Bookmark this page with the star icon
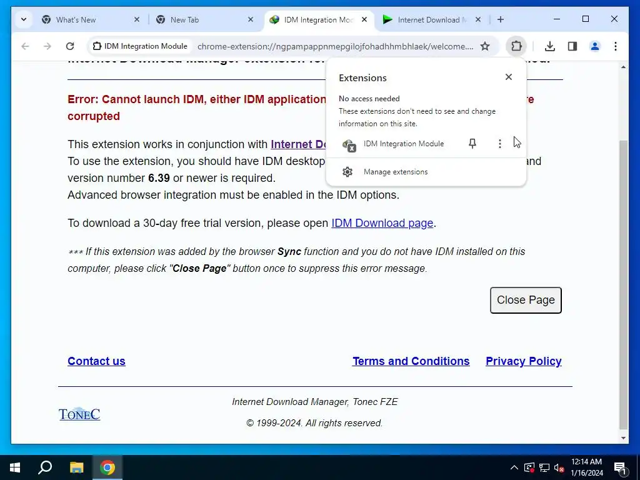The width and height of the screenshot is (640, 480). pos(485,46)
